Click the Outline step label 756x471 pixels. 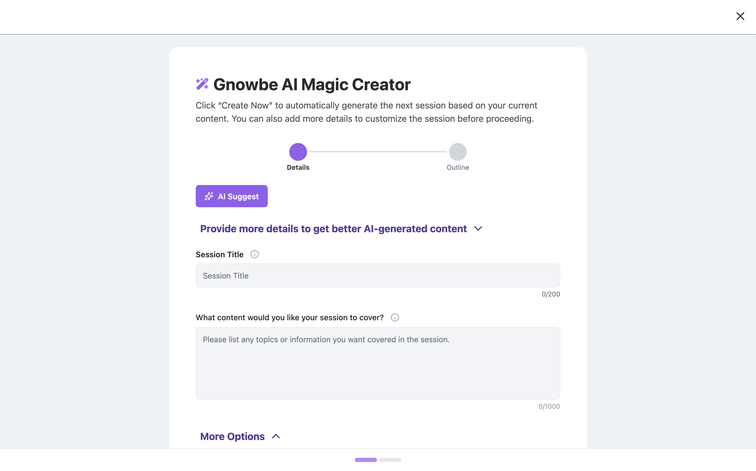click(457, 167)
